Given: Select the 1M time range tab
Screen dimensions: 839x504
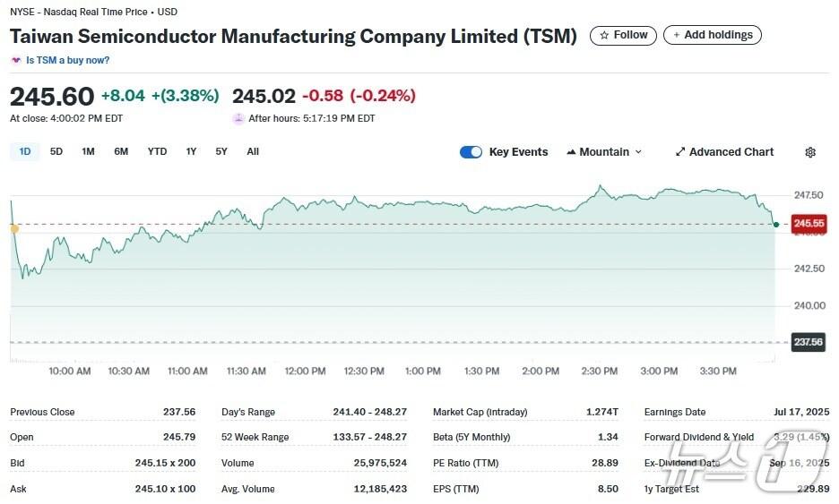Looking at the screenshot, I should point(88,151).
